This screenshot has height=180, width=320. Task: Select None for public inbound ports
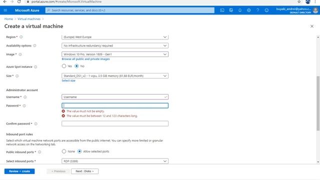(x=64, y=151)
